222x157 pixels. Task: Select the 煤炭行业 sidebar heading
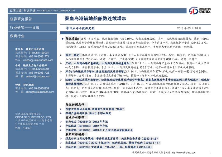coord(17,36)
